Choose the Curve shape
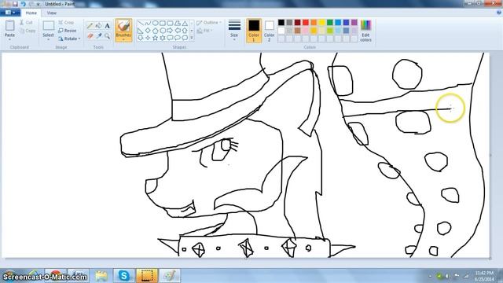This screenshot has width=503, height=283. click(148, 23)
